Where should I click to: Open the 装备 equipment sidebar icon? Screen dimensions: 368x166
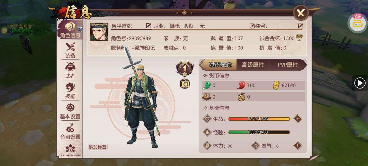coord(70,50)
